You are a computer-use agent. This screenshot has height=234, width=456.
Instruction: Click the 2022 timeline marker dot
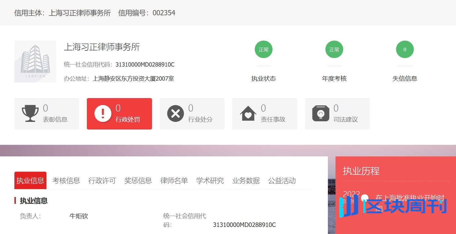pos(365,198)
